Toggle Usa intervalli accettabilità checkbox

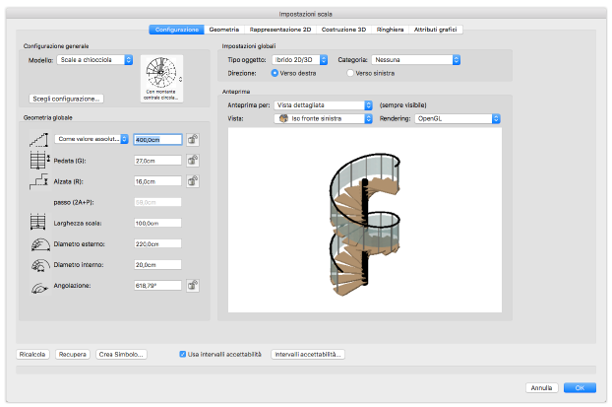pyautogui.click(x=182, y=354)
